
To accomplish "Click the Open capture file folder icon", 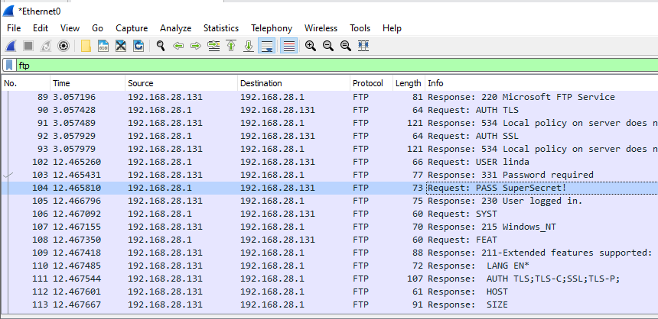I will point(86,46).
